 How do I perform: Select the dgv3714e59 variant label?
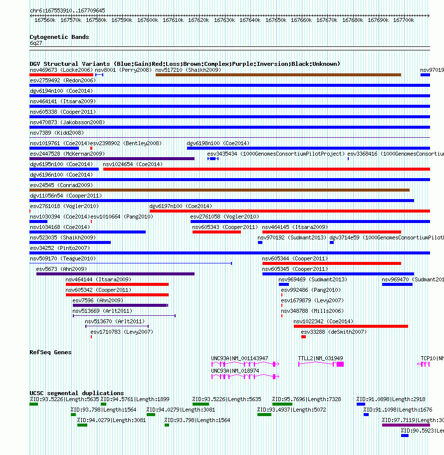pyautogui.click(x=387, y=237)
